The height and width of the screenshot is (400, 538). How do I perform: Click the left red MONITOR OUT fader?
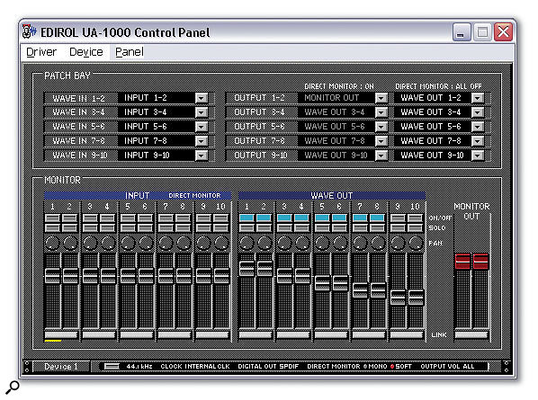[462, 262]
